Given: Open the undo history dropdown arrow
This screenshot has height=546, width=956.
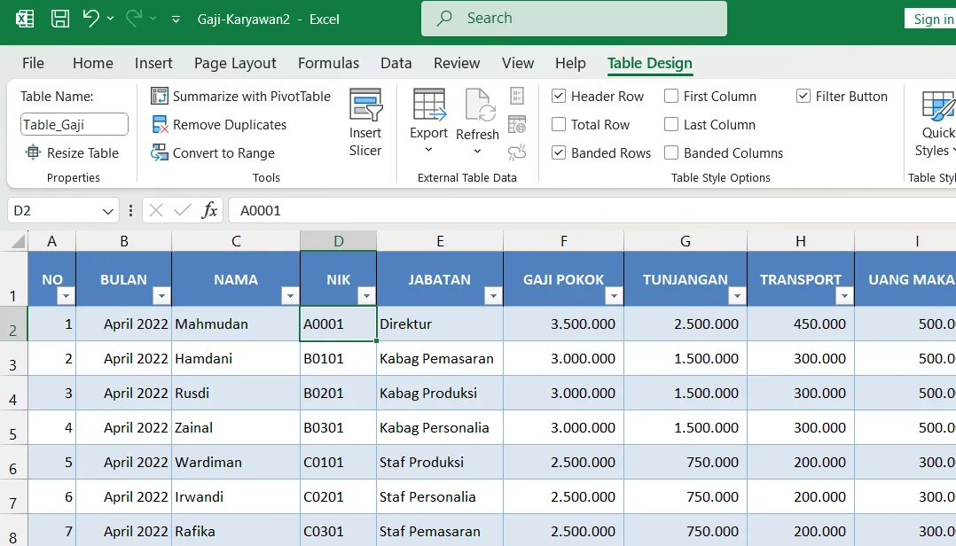Looking at the screenshot, I should point(110,19).
